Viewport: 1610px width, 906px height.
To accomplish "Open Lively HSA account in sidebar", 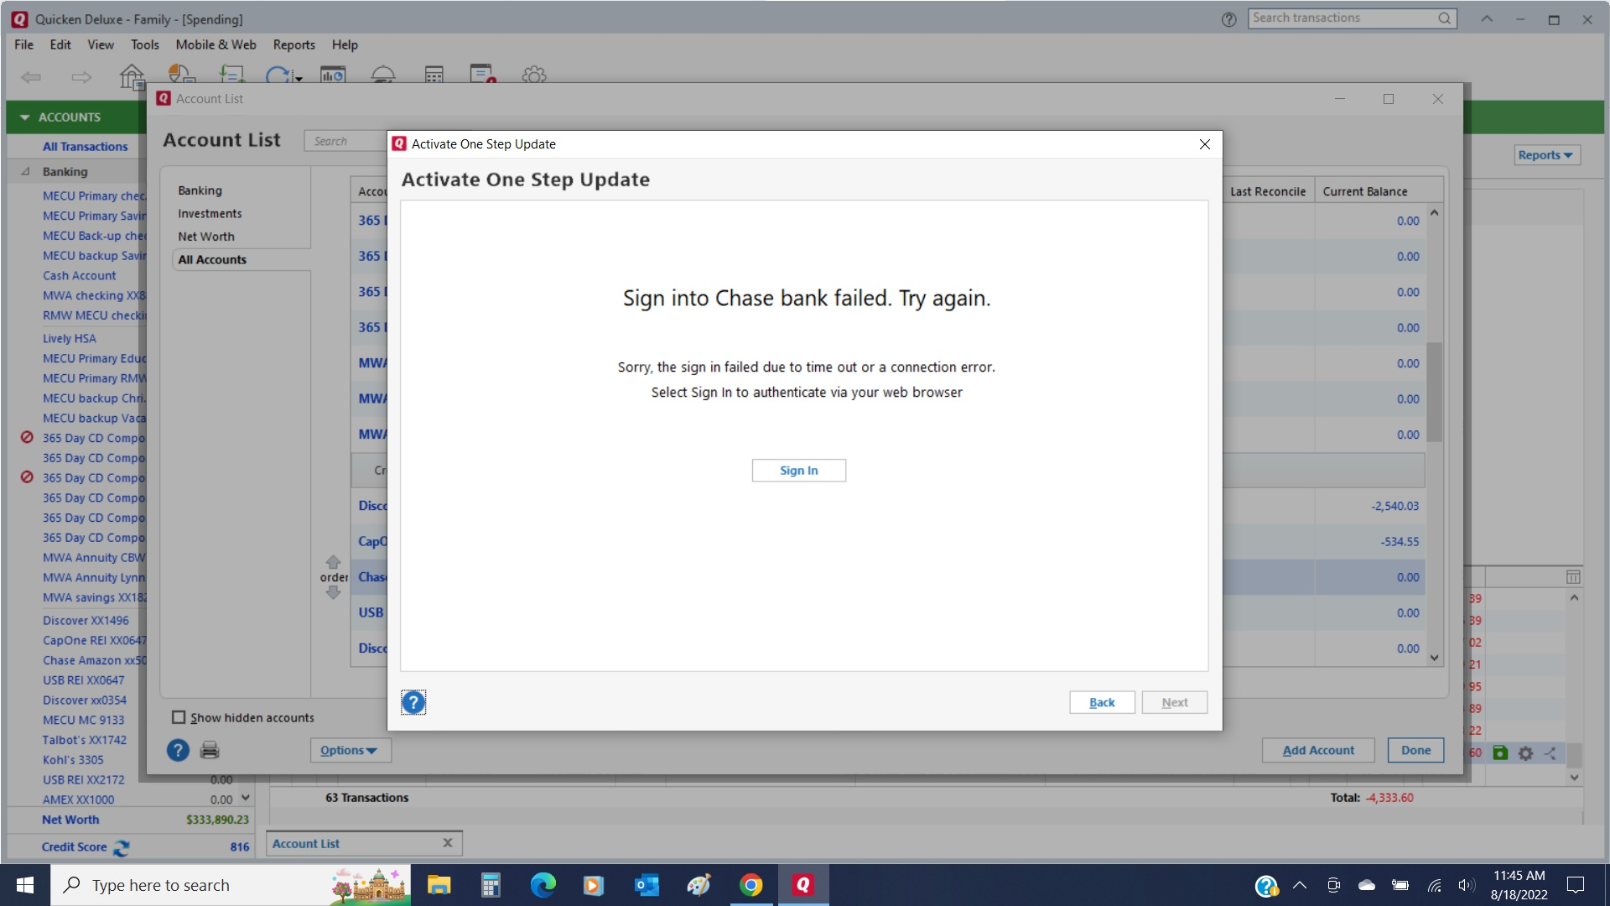I will (x=70, y=338).
